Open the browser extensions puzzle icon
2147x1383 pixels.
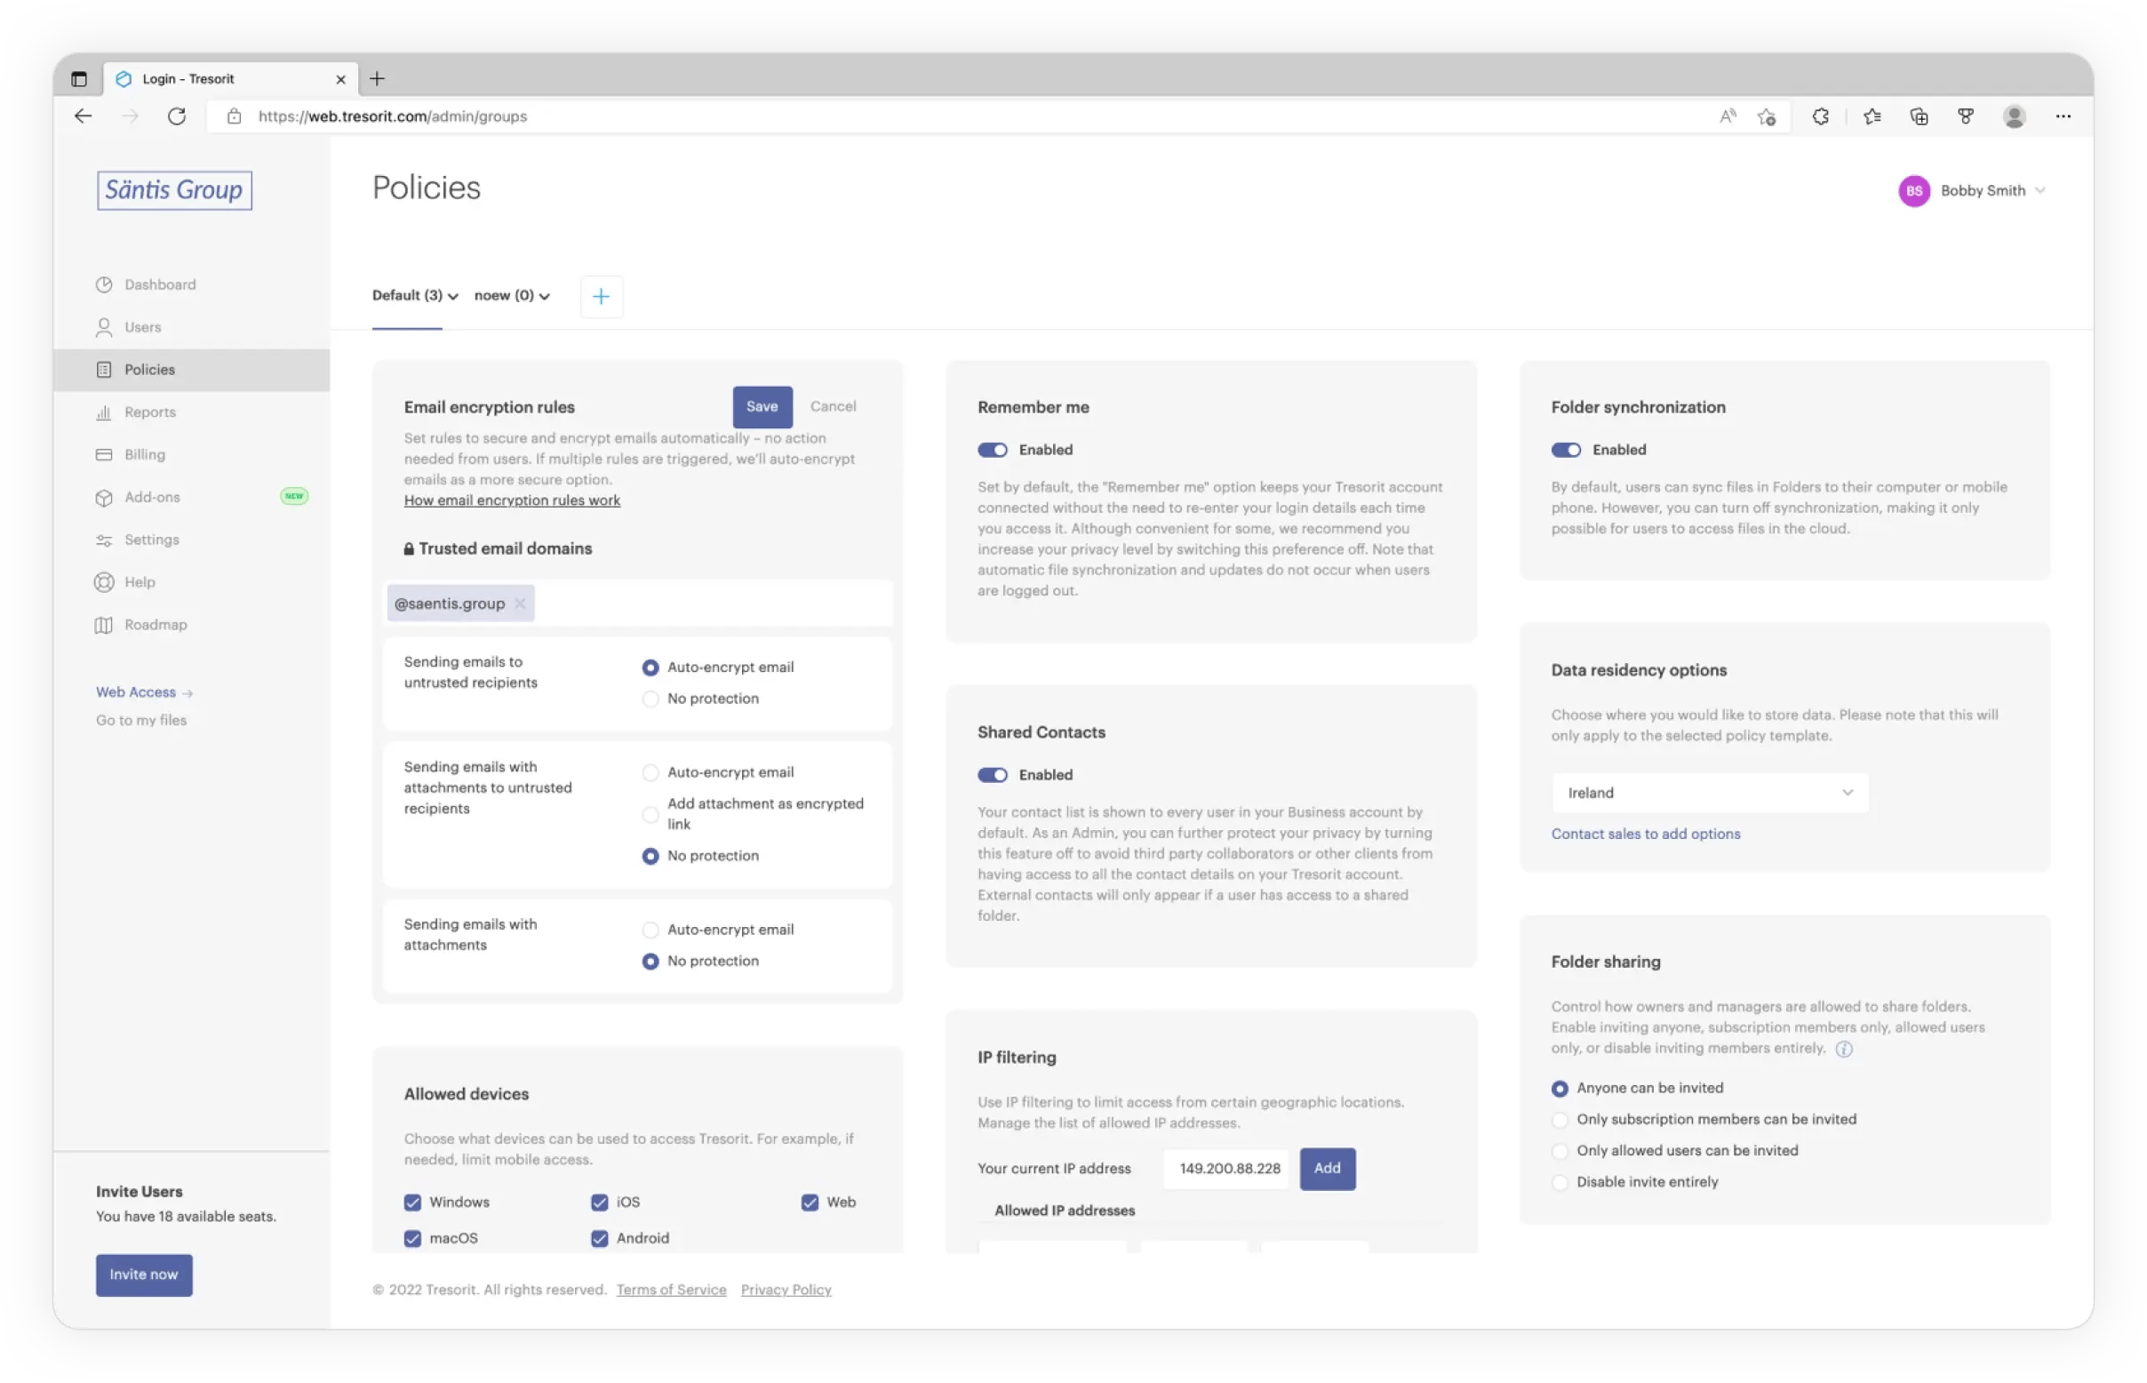point(1820,116)
